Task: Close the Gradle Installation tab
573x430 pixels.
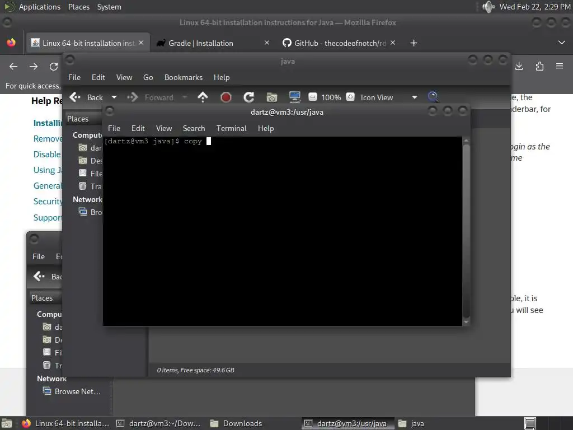Action: point(267,43)
